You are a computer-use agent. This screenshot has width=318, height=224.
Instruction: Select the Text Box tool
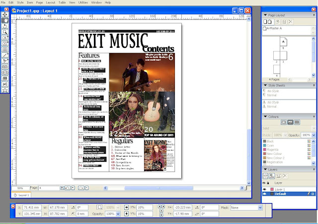pos(5,38)
